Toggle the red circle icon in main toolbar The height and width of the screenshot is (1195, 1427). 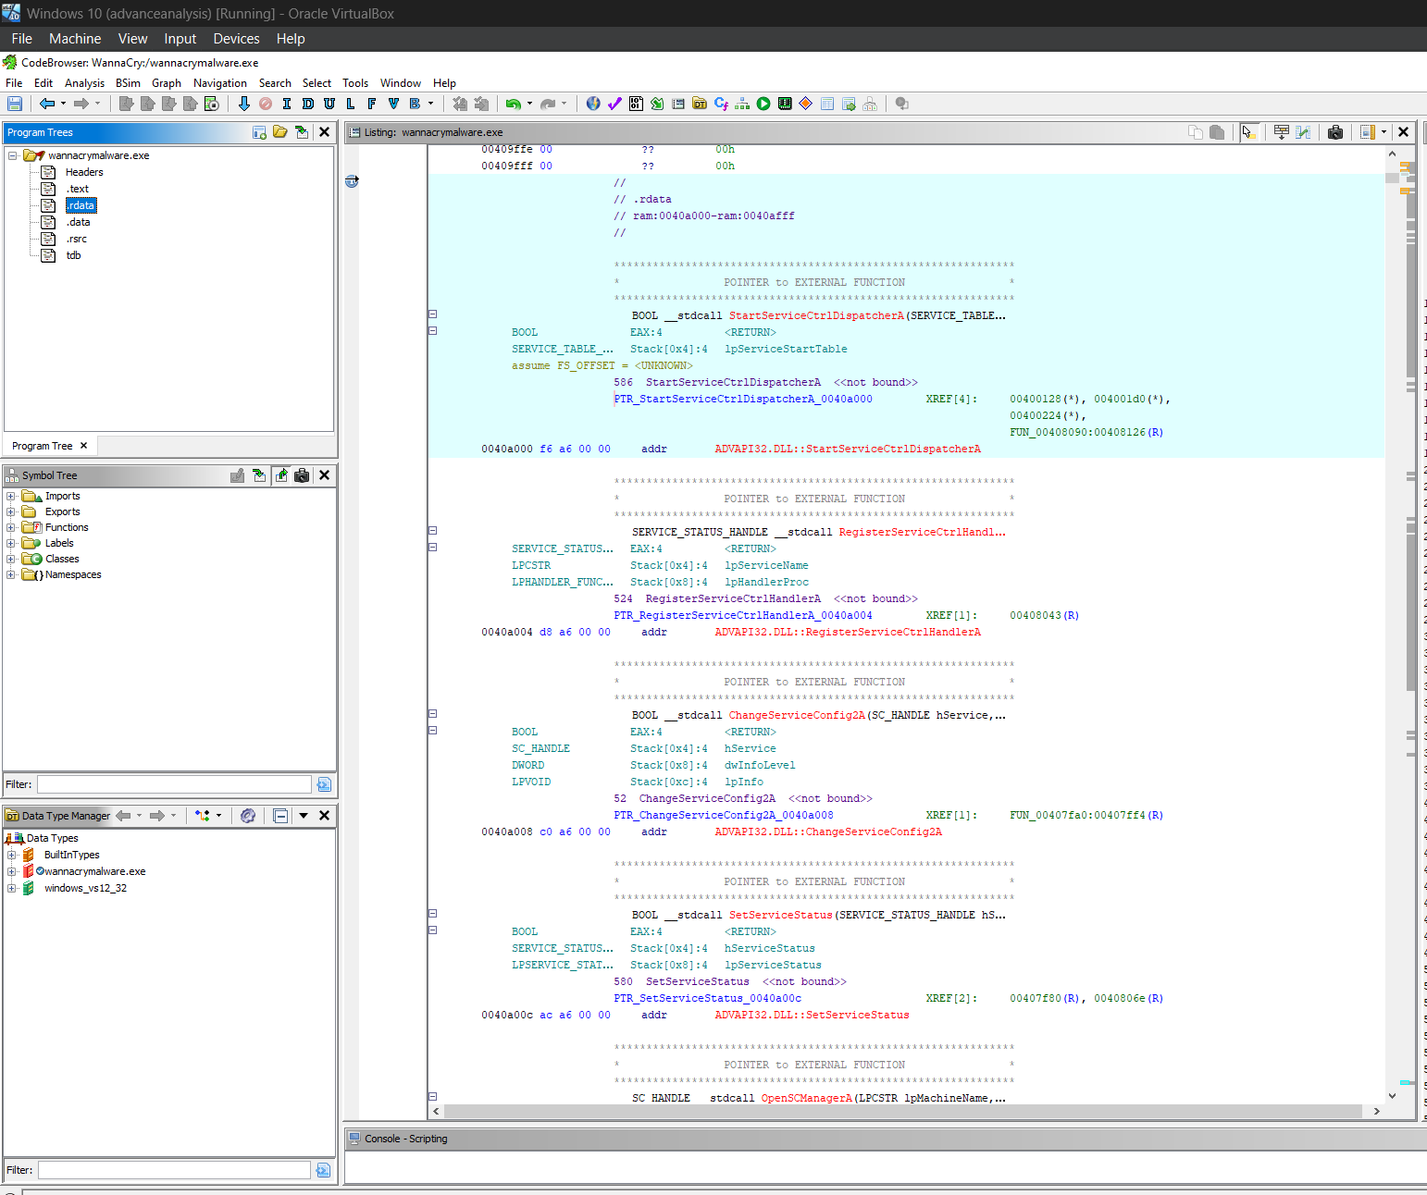coord(266,104)
